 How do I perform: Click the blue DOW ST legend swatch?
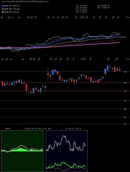click(3, 6)
